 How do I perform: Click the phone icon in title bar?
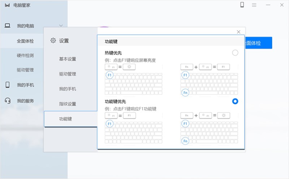242,5
